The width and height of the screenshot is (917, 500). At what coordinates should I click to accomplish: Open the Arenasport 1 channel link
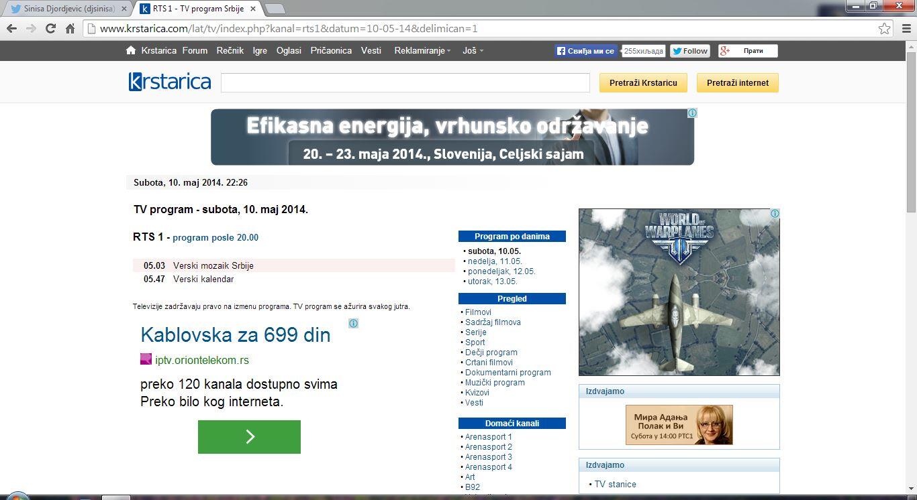coord(489,437)
